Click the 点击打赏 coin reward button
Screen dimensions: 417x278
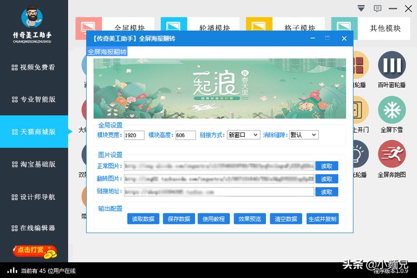coord(35,251)
